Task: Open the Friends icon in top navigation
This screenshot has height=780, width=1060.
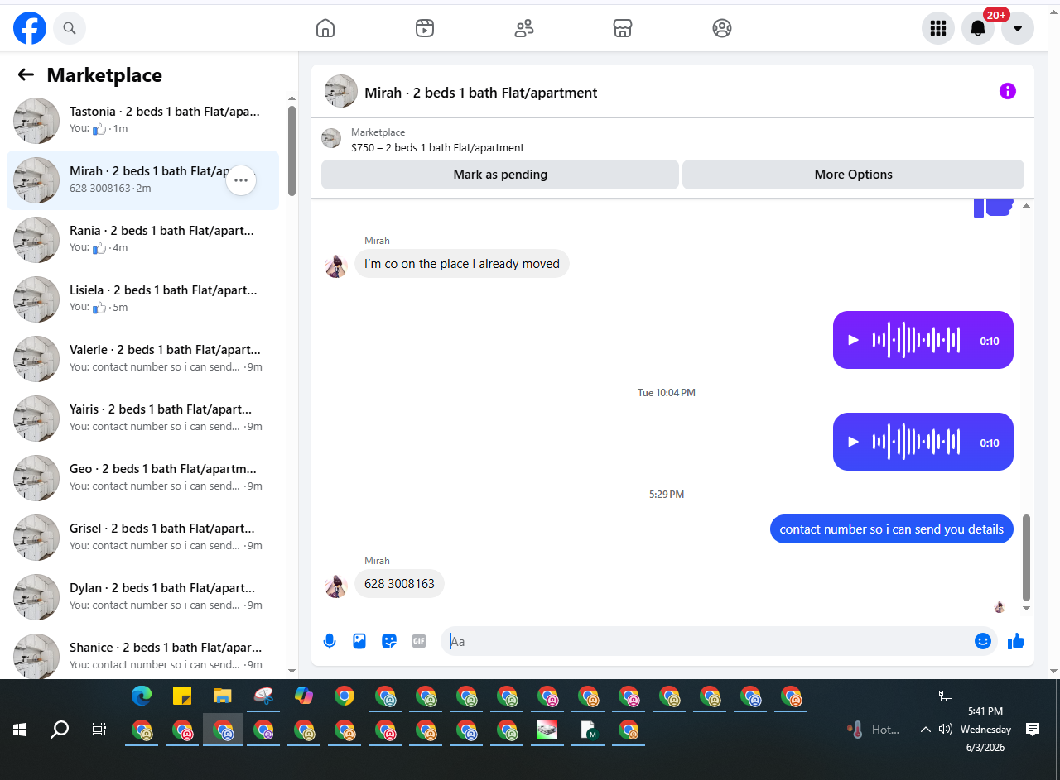Action: coord(524,28)
